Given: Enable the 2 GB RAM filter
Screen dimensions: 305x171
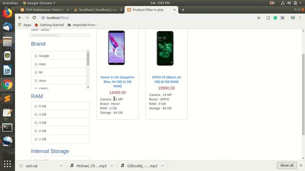Looking at the screenshot, I should click(36, 131).
